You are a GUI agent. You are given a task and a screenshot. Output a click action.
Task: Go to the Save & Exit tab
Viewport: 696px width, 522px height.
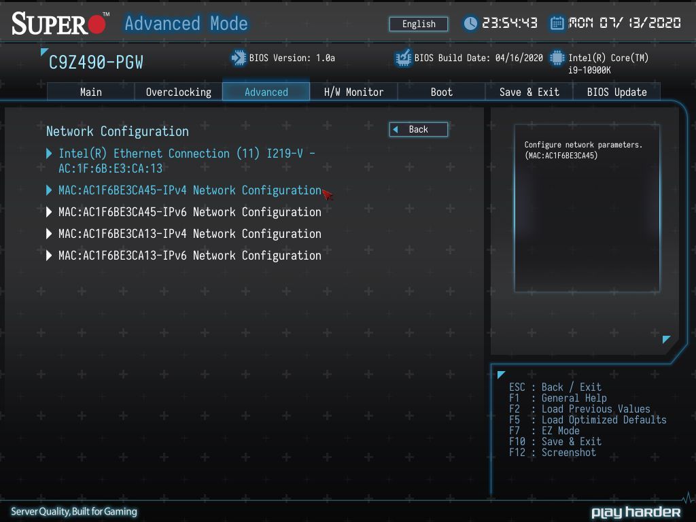529,92
